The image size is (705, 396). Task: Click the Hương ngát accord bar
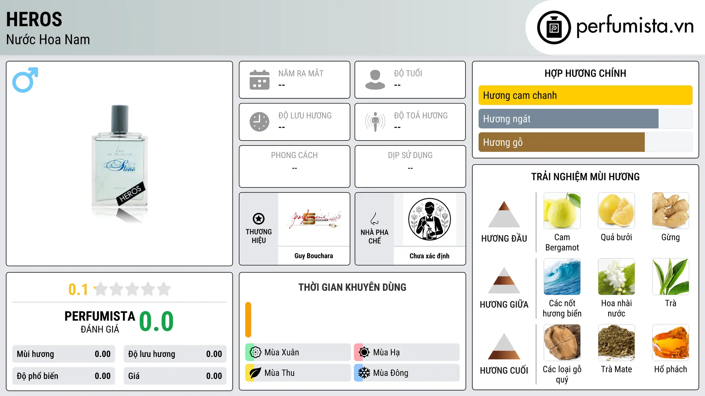click(x=585, y=119)
